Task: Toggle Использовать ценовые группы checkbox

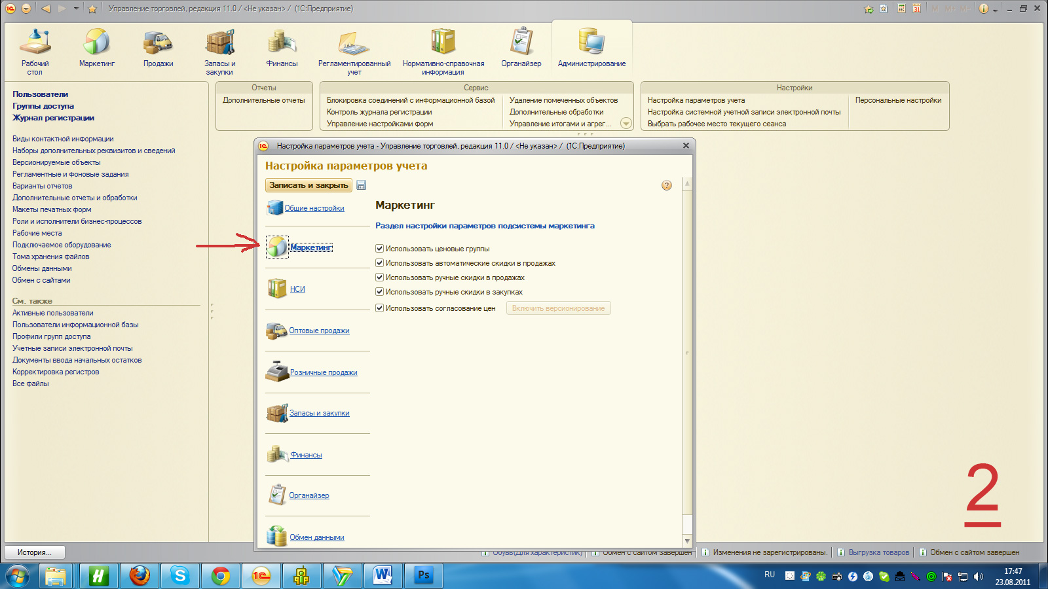Action: pyautogui.click(x=379, y=249)
